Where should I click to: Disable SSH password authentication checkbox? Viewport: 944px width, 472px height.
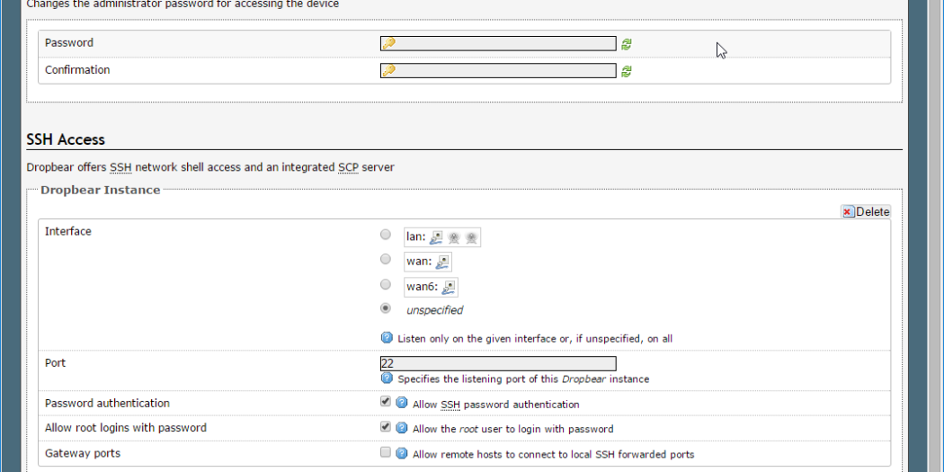coord(386,402)
